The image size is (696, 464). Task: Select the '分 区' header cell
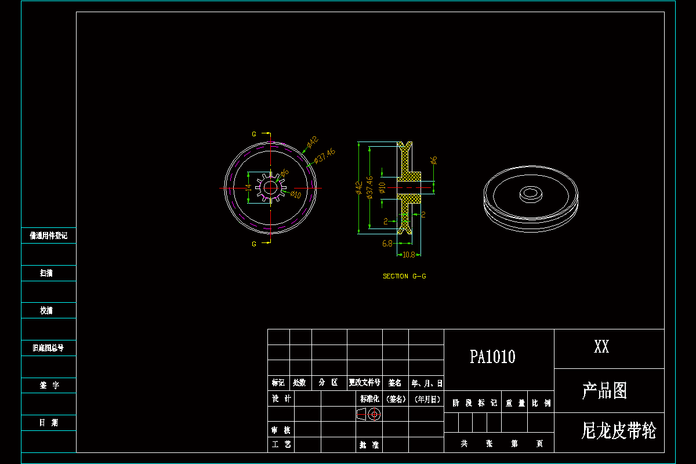[x=329, y=383]
